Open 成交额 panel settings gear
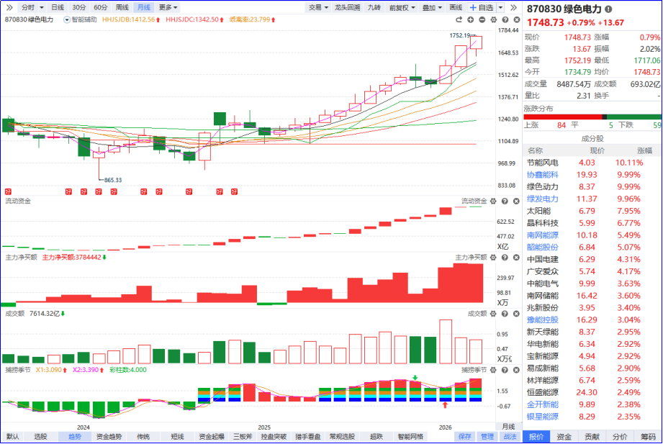This screenshot has width=663, height=444. click(493, 314)
